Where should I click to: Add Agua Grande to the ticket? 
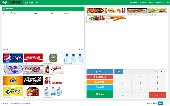tap(73, 59)
